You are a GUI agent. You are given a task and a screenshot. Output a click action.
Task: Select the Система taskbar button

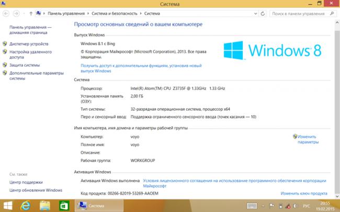pyautogui.click(x=99, y=206)
